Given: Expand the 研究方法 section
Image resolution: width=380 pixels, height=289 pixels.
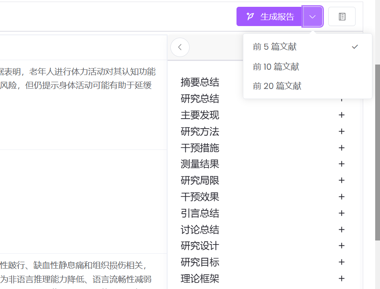Looking at the screenshot, I should point(341,131).
